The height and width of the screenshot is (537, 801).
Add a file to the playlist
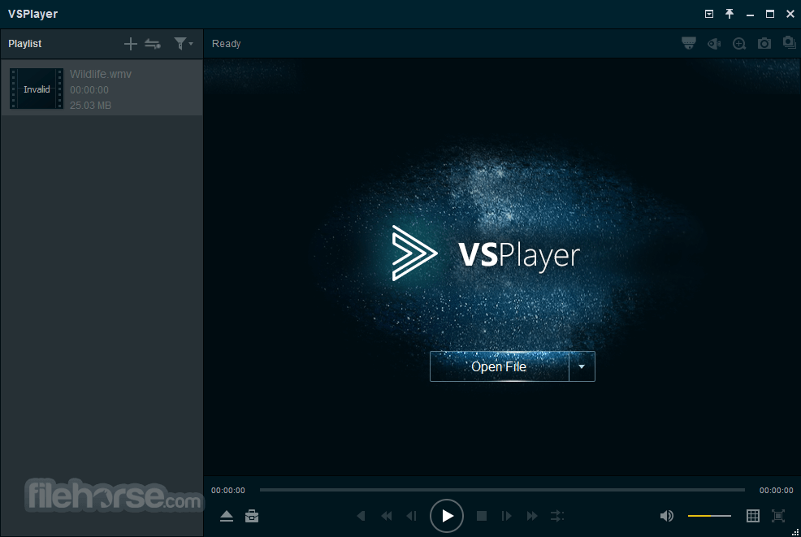point(130,44)
